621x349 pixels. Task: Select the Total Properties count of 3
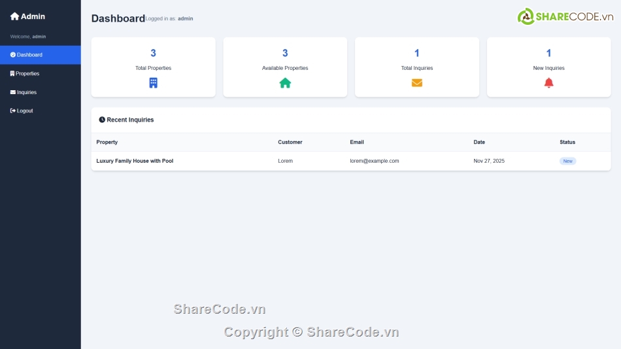153,53
